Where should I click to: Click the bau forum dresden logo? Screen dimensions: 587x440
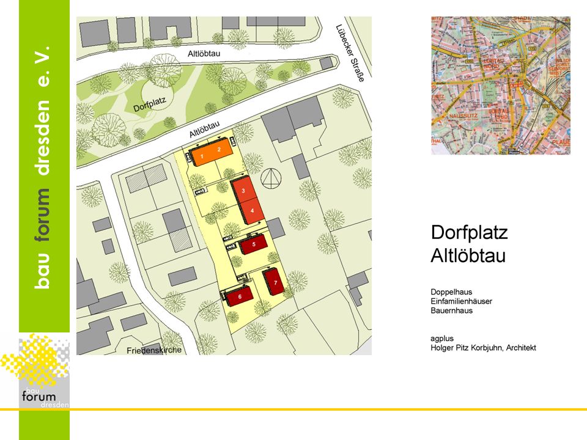point(35,372)
